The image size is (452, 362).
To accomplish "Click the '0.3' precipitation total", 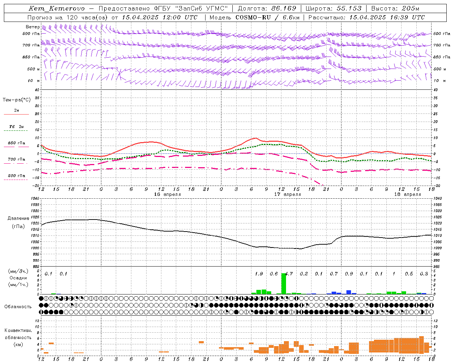I will click(x=424, y=274).
